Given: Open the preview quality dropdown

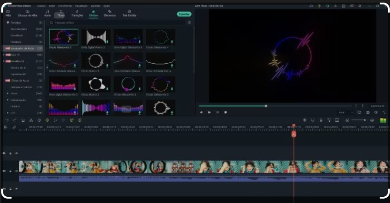Looking at the screenshot, I should click(x=346, y=112).
